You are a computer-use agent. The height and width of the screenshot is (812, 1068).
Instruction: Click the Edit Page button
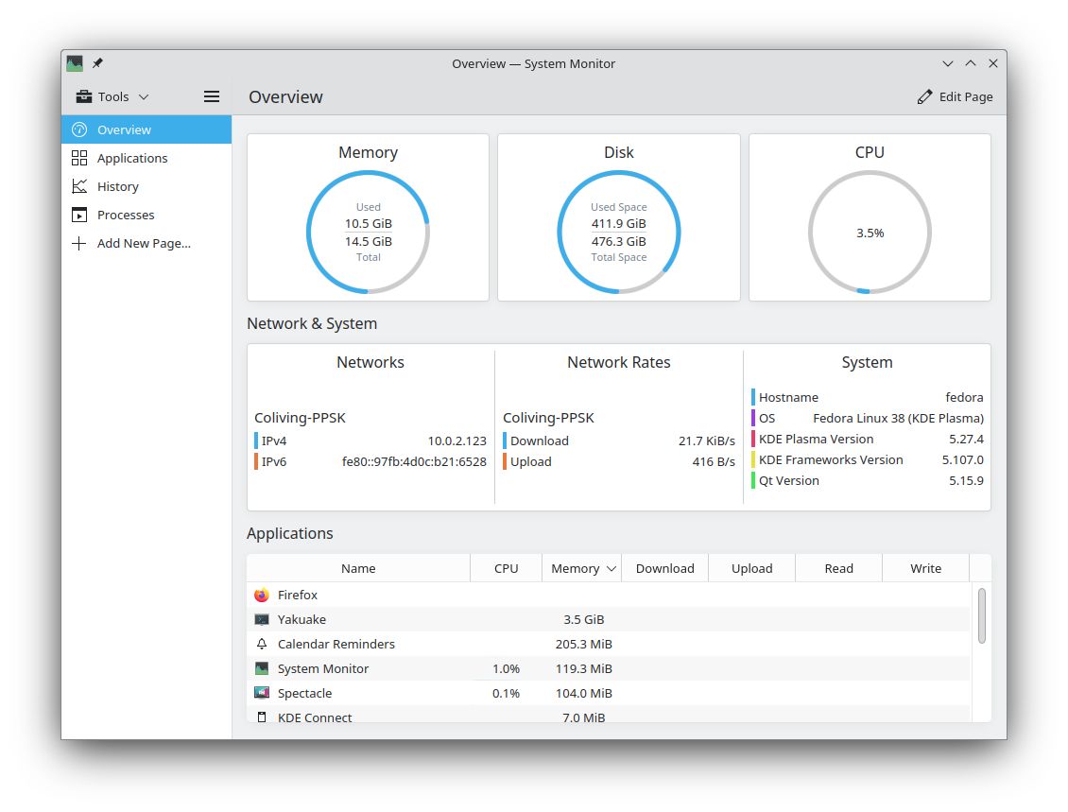pyautogui.click(x=956, y=95)
